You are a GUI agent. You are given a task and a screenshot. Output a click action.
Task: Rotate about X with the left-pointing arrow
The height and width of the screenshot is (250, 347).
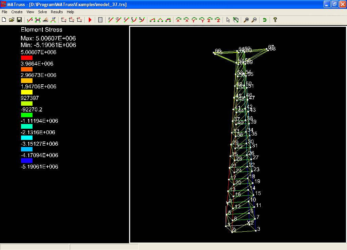pyautogui.click(x=186, y=20)
